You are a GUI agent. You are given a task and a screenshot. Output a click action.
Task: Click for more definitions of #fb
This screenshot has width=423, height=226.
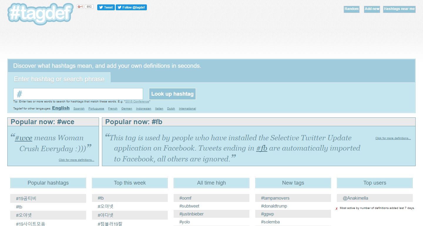[393, 138]
